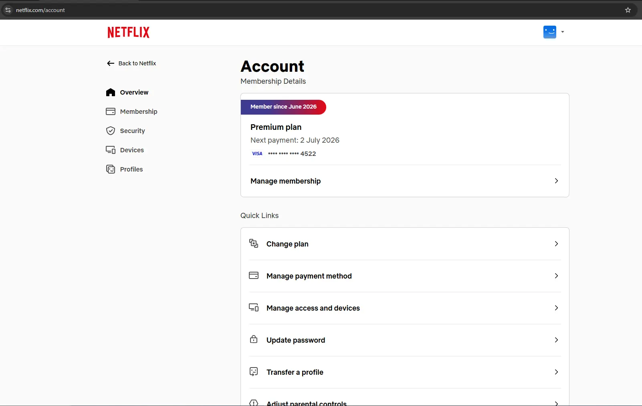Click the Membership card icon
This screenshot has width=642, height=406.
[111, 111]
